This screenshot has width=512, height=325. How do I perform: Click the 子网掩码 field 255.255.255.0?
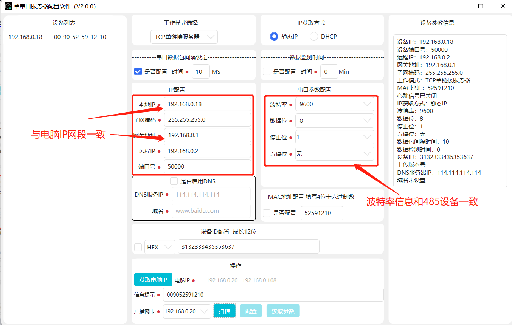click(207, 120)
